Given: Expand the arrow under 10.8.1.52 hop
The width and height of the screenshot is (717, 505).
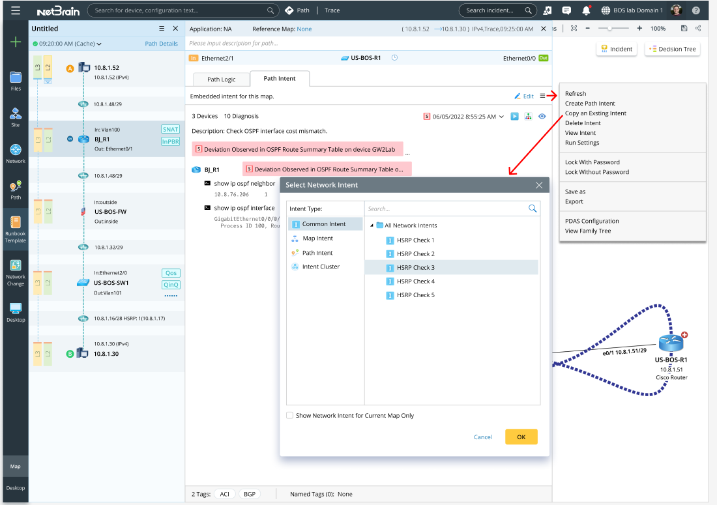Looking at the screenshot, I should [48, 82].
